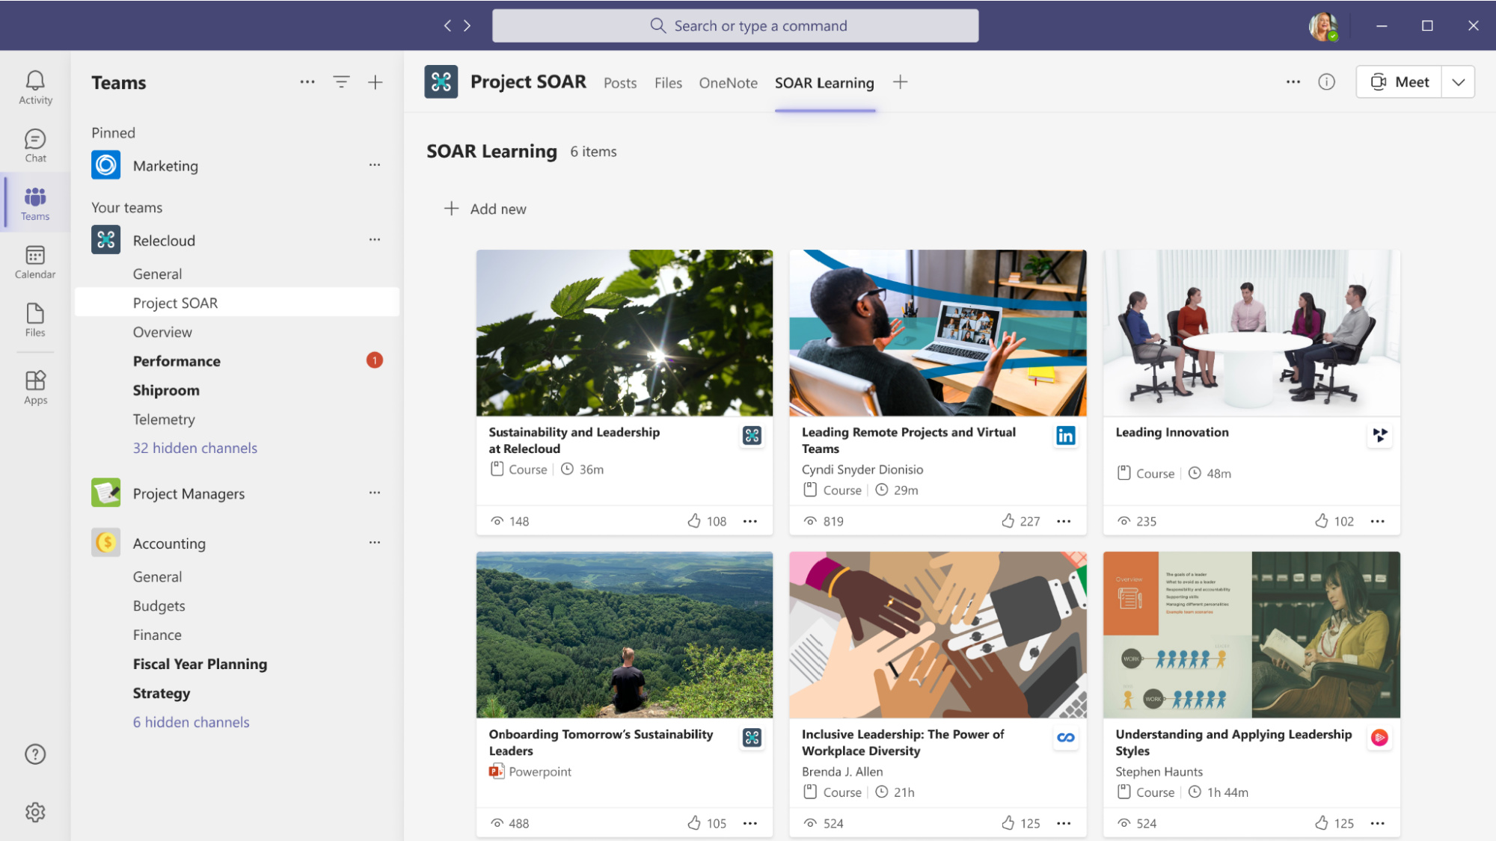Click the plus icon to add a new tab
Screen dimensions: 1496x841
click(899, 81)
